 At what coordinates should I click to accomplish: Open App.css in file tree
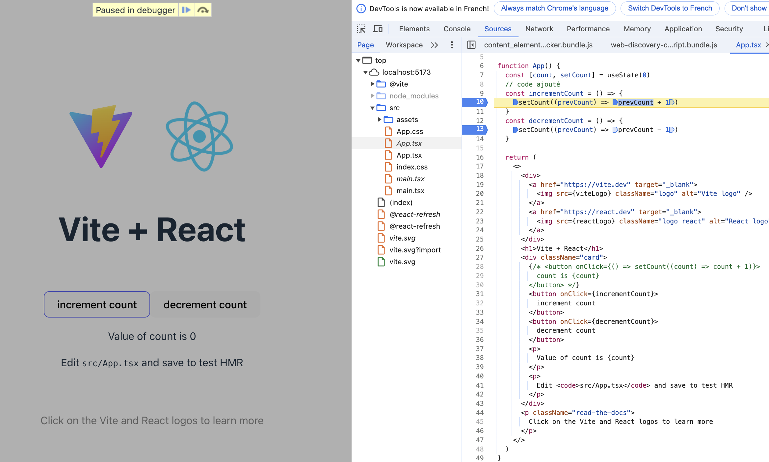[410, 132]
